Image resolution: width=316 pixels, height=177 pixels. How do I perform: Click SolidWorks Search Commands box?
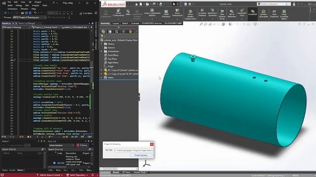[274, 4]
